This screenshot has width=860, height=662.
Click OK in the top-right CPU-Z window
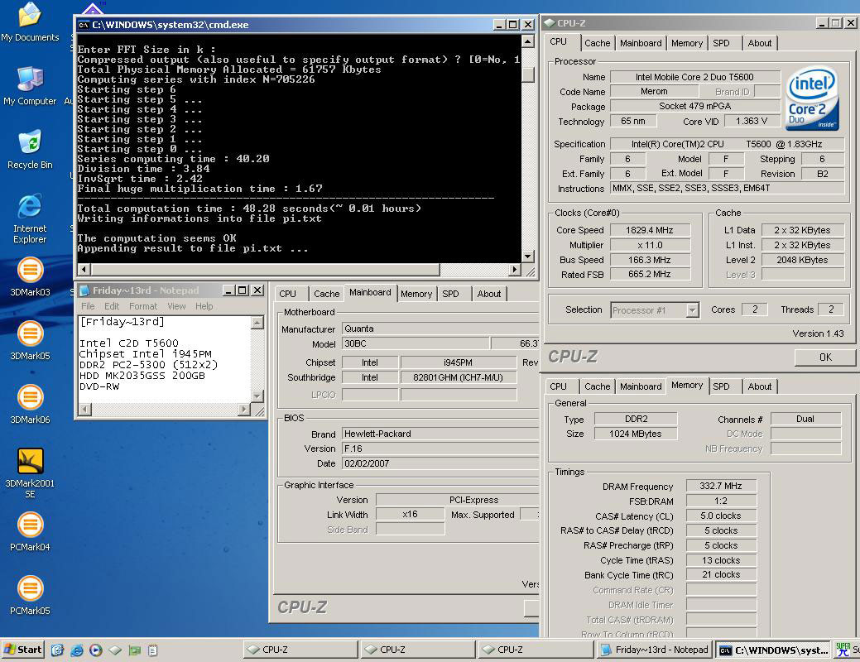click(x=825, y=357)
